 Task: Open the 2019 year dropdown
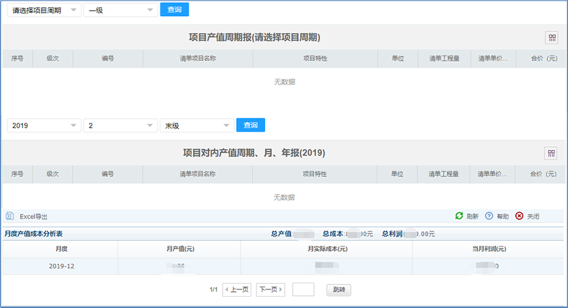pyautogui.click(x=44, y=126)
